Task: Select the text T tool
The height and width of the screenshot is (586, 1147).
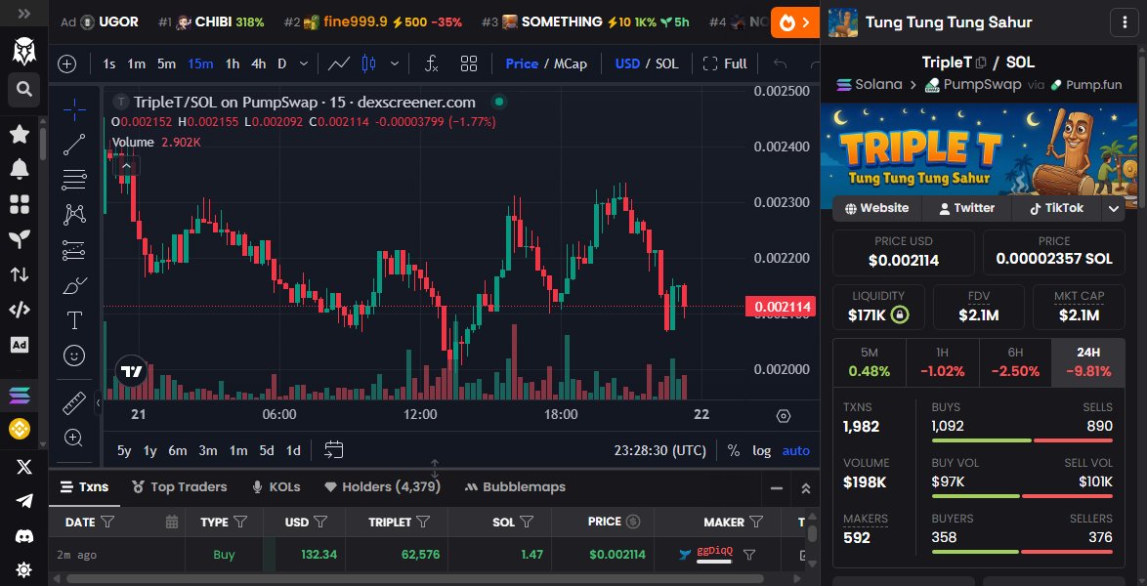Action: [x=74, y=320]
